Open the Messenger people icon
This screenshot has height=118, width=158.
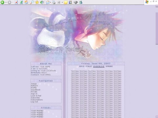[81, 2]
